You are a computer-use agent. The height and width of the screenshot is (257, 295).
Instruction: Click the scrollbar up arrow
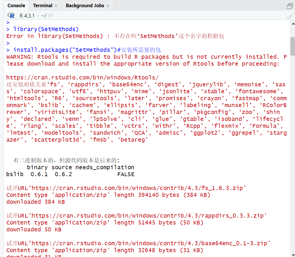tap(292, 23)
